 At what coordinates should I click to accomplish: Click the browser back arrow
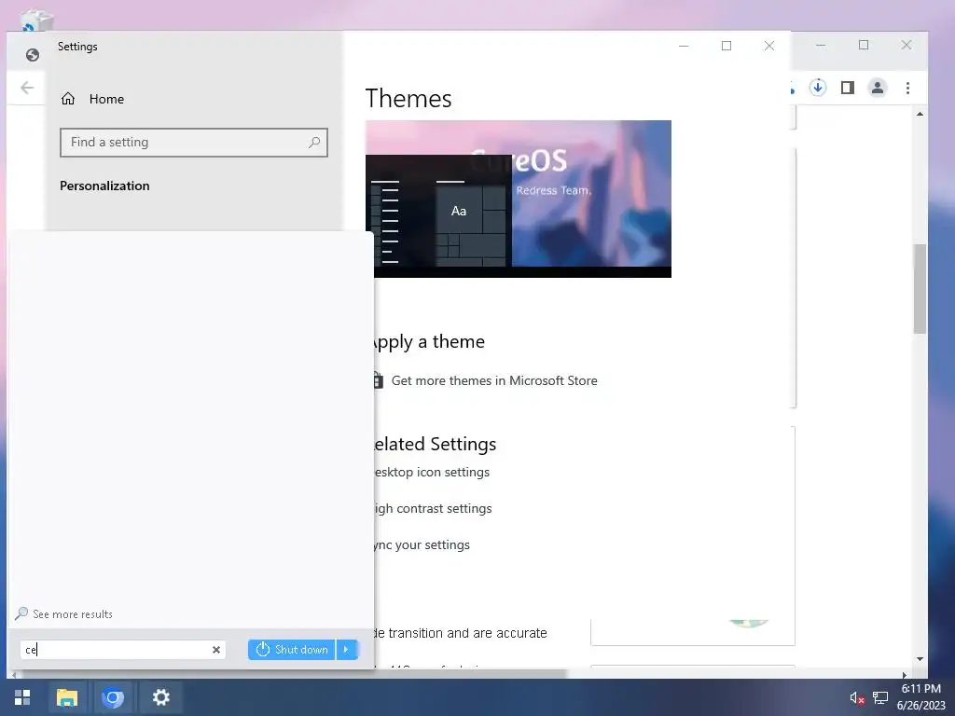pos(27,88)
